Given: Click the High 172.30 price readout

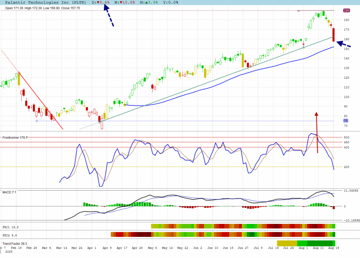Looking at the screenshot, I should pos(33,8).
